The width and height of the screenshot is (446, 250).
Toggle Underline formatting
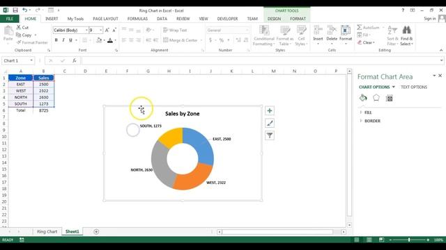(70, 40)
